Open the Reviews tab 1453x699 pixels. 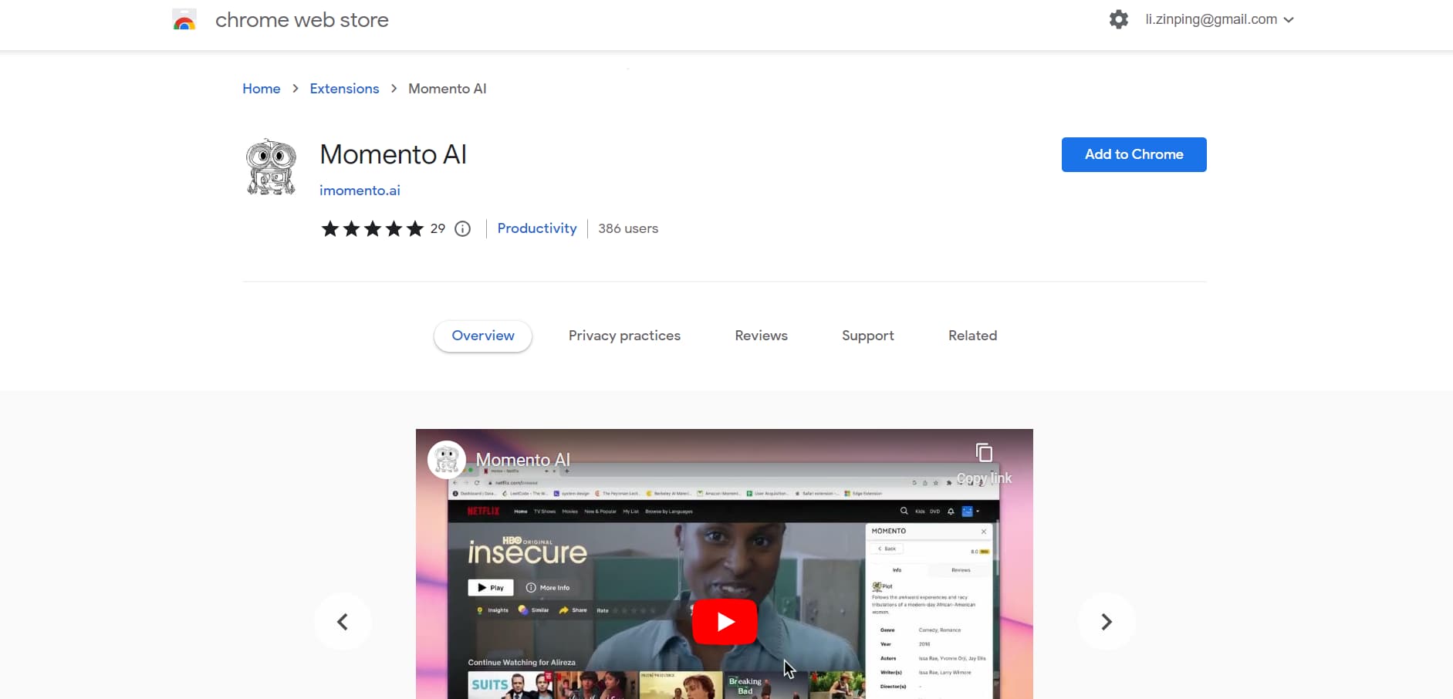click(761, 336)
